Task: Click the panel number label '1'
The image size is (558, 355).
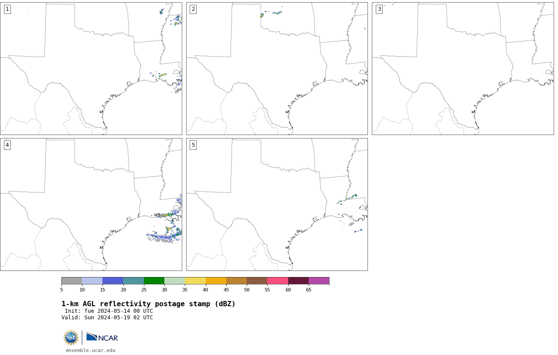Action: [x=7, y=9]
